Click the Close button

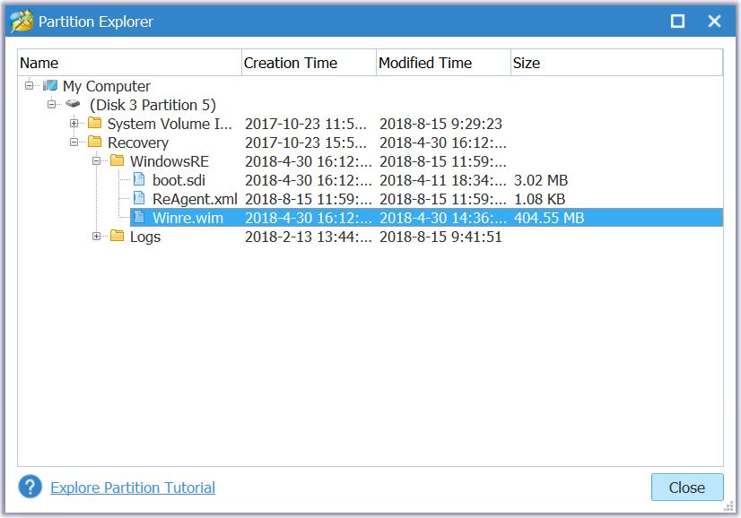687,488
